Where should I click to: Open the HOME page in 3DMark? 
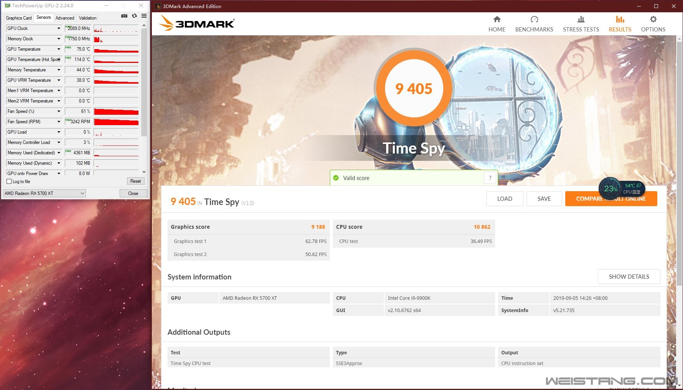pos(497,24)
